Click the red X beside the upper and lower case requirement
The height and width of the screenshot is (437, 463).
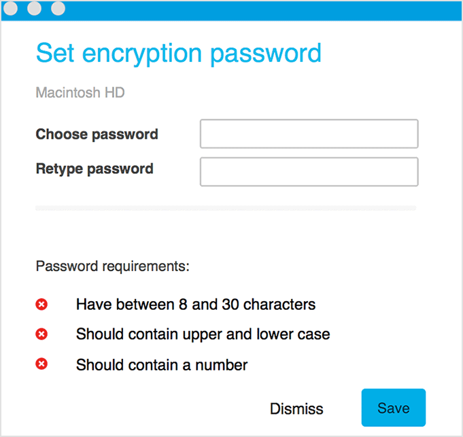click(x=41, y=334)
